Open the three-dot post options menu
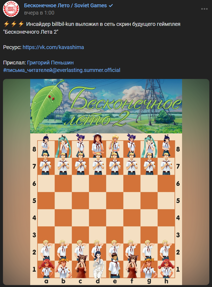Screen dimensions: 212x287 [x=204, y=9]
